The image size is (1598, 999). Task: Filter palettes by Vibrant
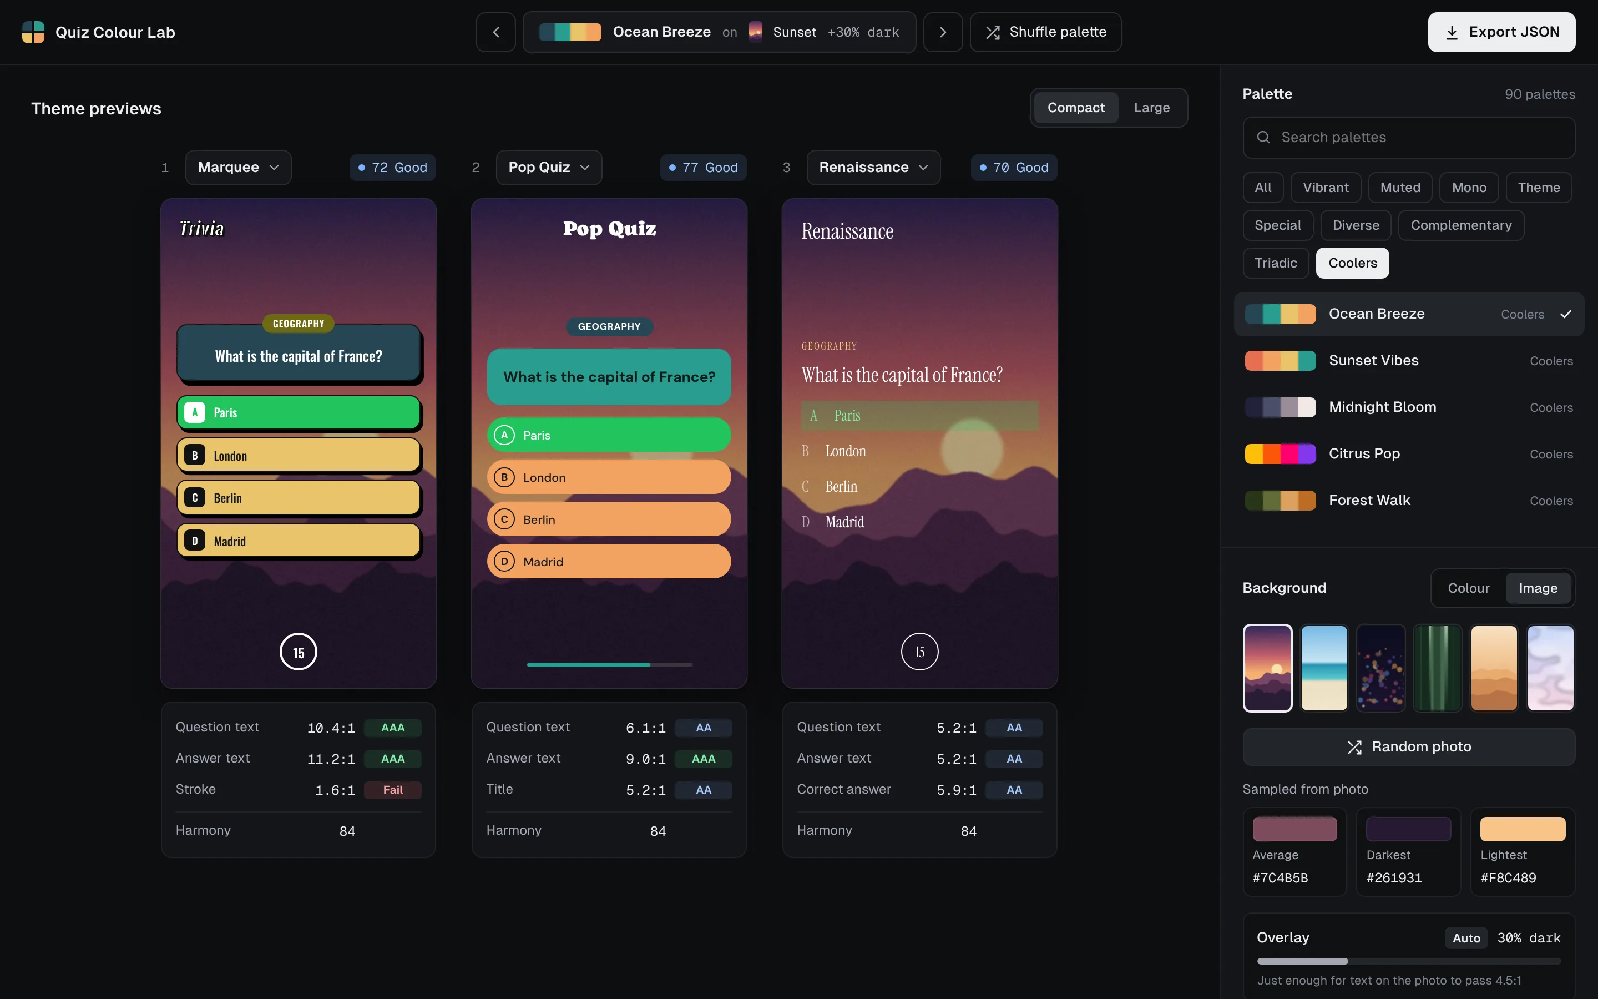pos(1325,188)
